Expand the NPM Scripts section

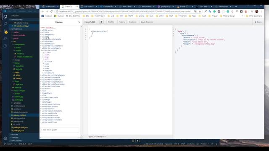tap(16, 141)
